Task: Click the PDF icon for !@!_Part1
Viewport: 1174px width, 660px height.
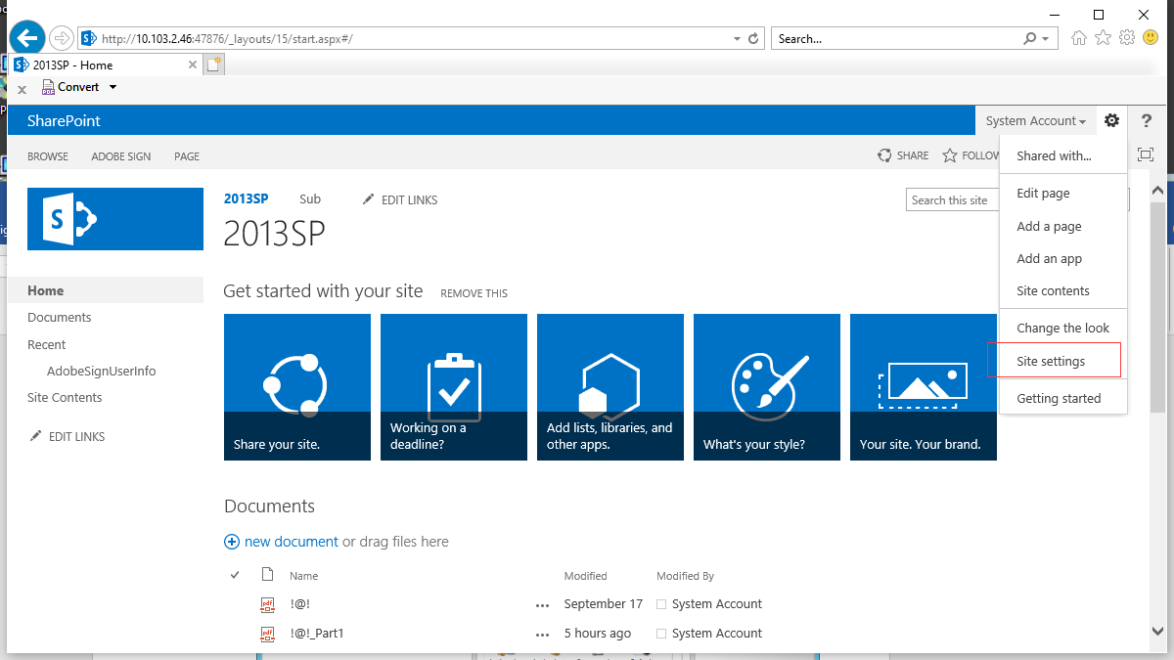Action: pos(267,634)
